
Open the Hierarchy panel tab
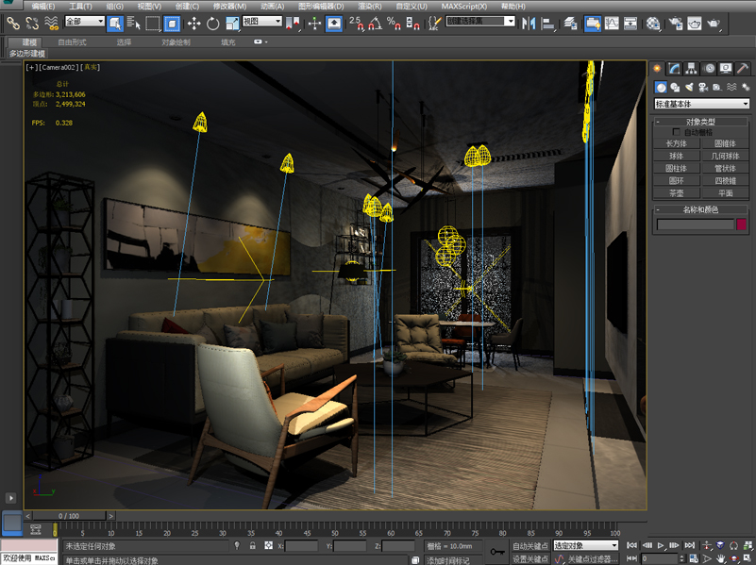691,68
